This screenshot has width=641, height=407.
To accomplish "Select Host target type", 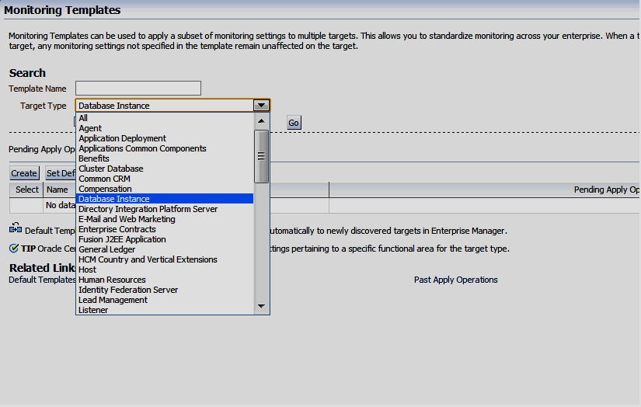I will (x=165, y=270).
